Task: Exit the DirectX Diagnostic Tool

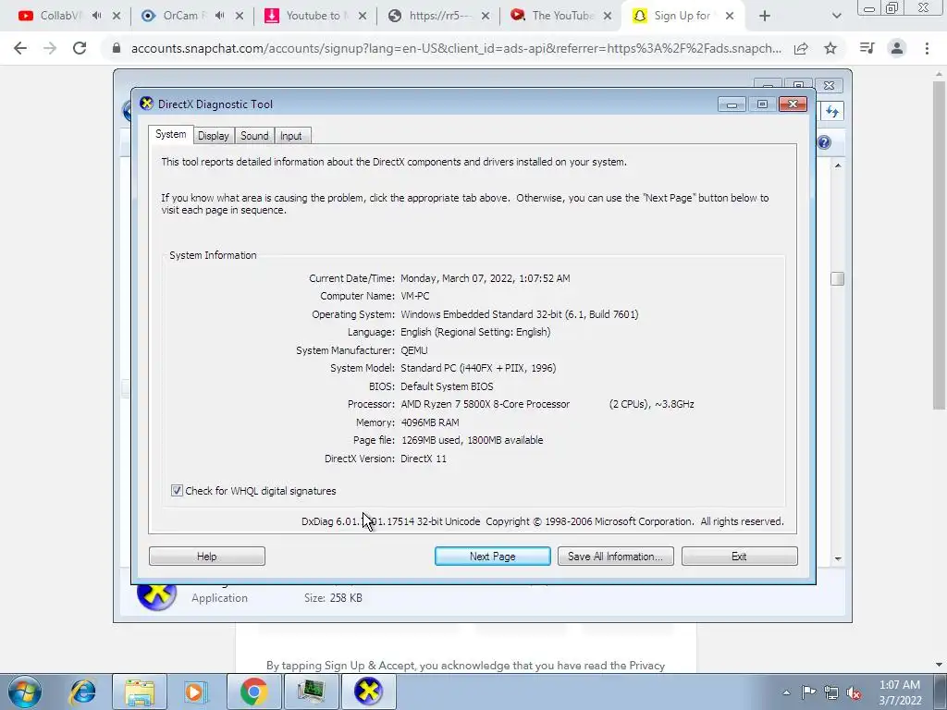Action: click(739, 556)
